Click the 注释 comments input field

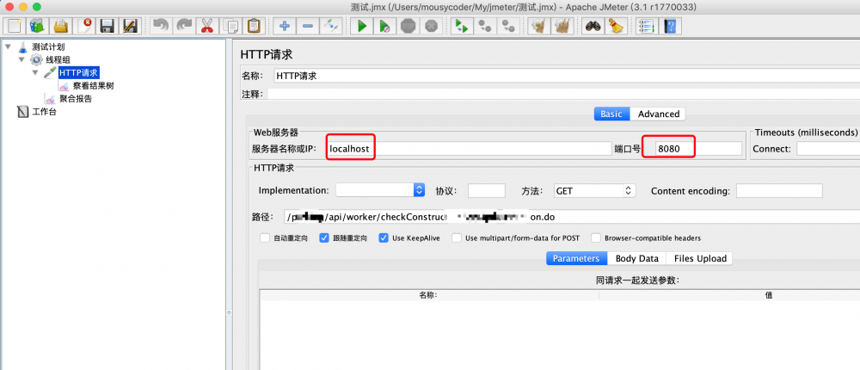point(563,94)
